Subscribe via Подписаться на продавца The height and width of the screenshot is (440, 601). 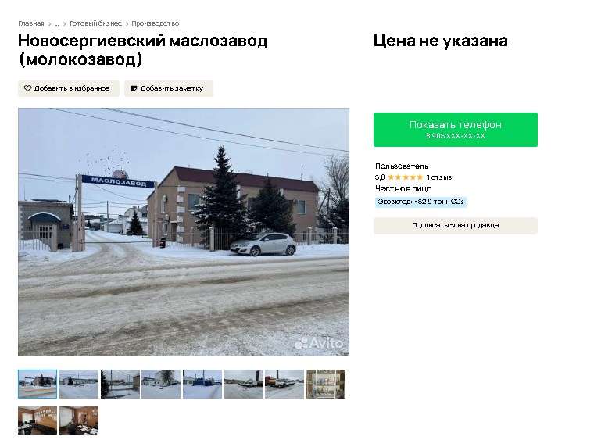click(456, 225)
